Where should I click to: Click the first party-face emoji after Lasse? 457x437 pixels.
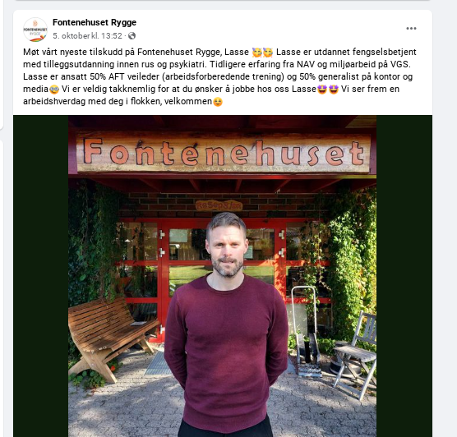(x=257, y=53)
